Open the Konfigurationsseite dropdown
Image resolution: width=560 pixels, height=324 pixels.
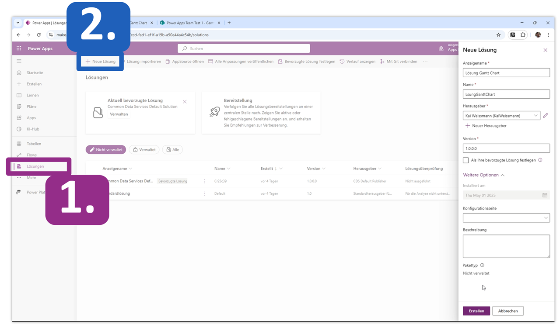(506, 218)
